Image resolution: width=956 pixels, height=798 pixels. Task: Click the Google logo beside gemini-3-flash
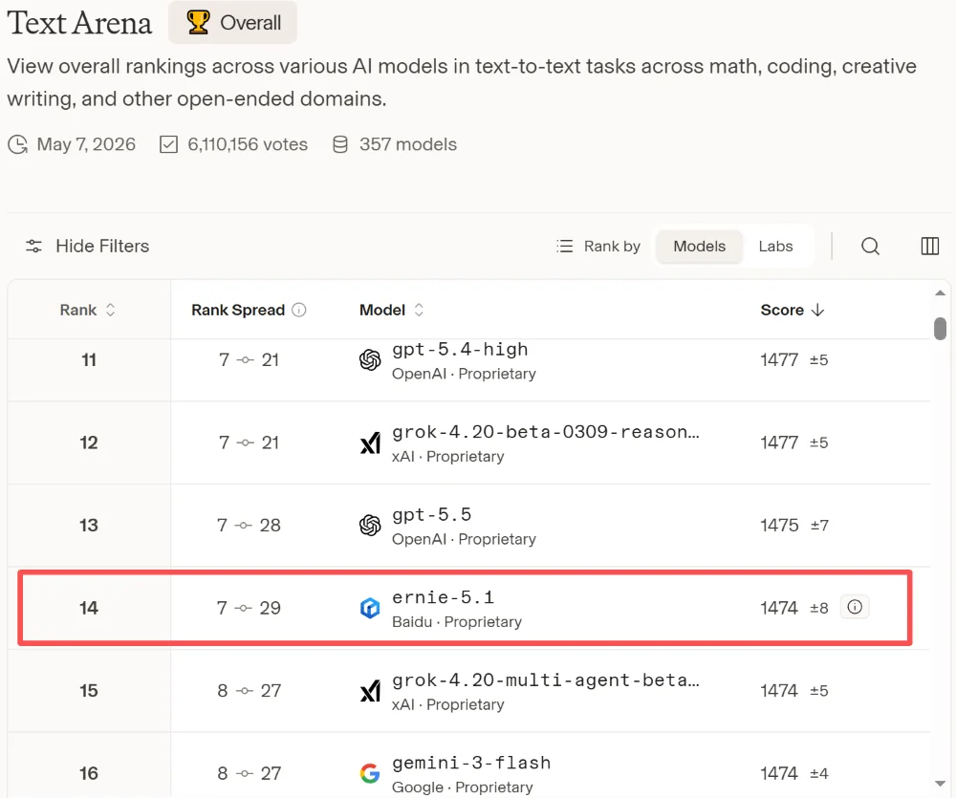(x=370, y=773)
